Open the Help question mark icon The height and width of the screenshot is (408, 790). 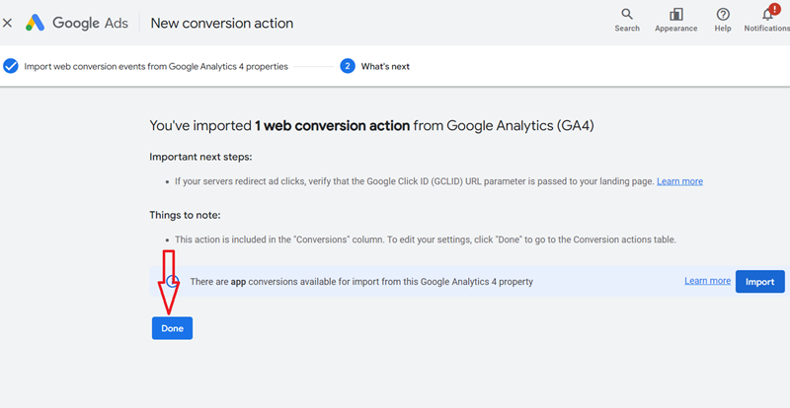723,14
